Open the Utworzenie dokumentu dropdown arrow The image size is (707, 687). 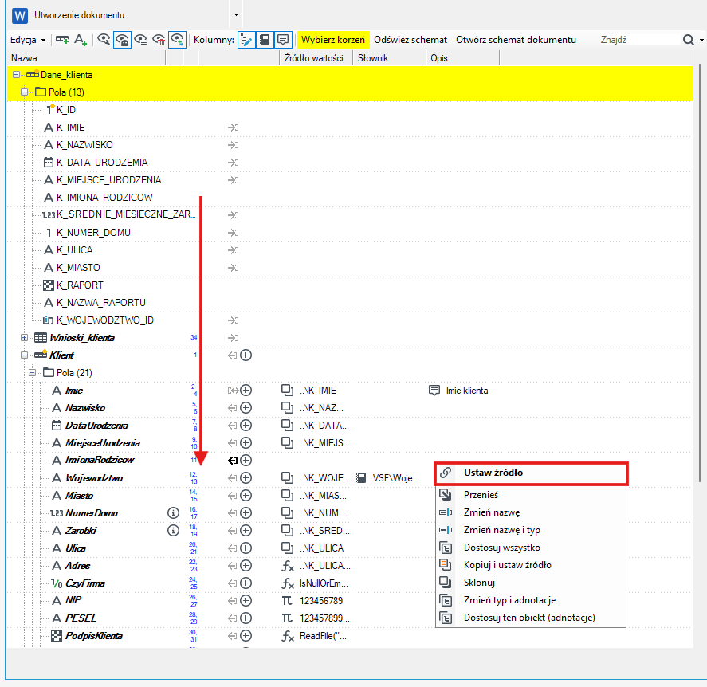(236, 15)
